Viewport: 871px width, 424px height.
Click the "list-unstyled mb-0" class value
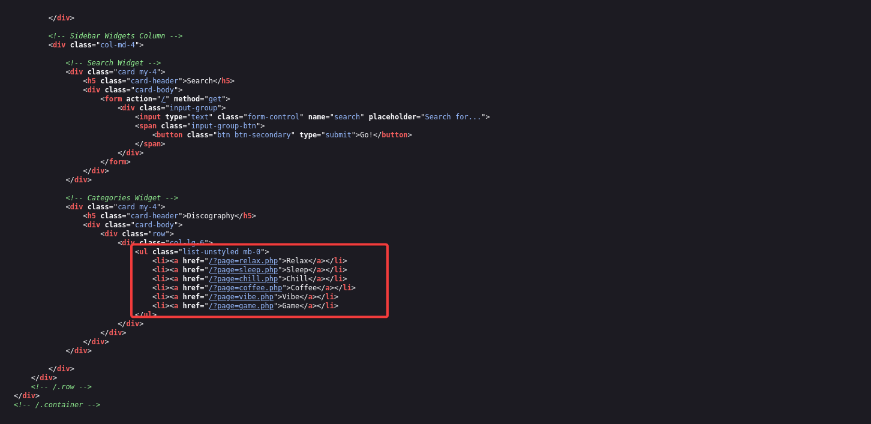(221, 252)
